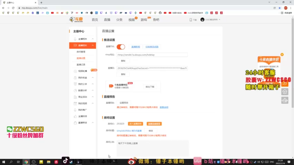This screenshot has height=165, width=294.
Task: Click the taskbar search icon
Action: tap(11, 162)
